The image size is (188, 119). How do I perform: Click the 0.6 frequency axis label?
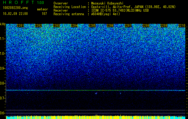click(x=2, y=113)
